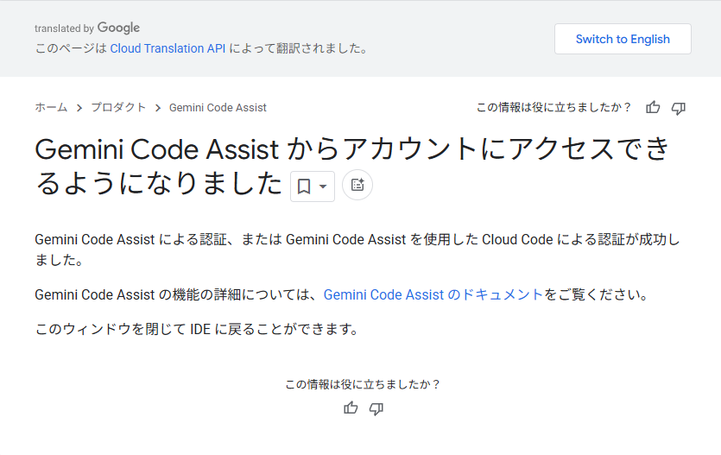This screenshot has width=721, height=455.
Task: Click the Google logo in translation banner
Action: 118,28
